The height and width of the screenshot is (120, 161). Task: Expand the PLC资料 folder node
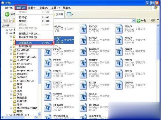11,67
